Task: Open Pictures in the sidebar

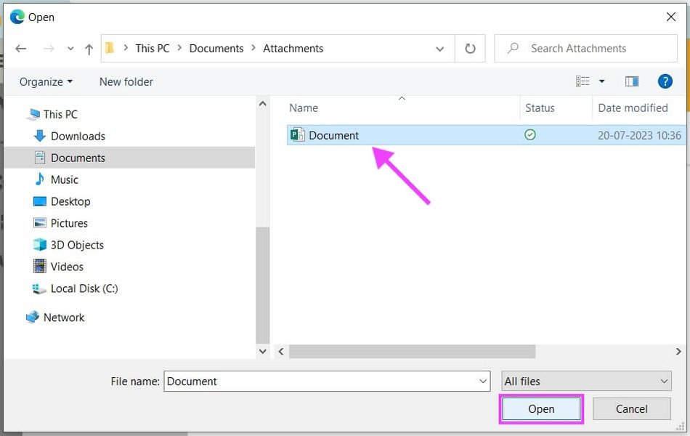Action: pyautogui.click(x=69, y=223)
